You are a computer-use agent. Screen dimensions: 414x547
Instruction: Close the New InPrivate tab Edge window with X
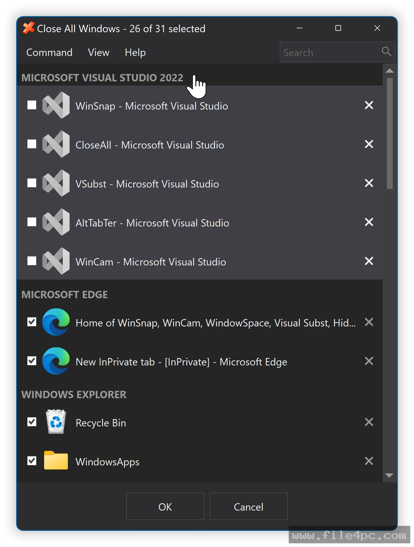pyautogui.click(x=369, y=361)
